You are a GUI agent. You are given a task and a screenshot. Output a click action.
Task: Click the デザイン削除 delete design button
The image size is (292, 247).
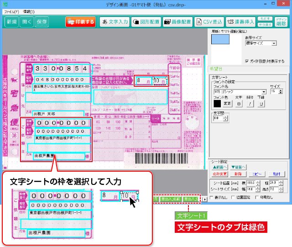(281, 22)
